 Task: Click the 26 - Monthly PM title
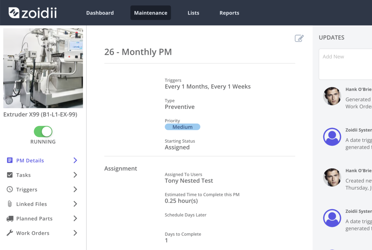[138, 52]
